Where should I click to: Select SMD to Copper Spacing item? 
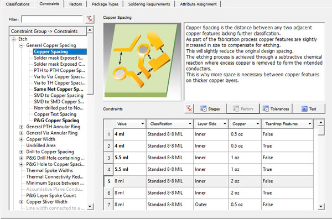59,96
